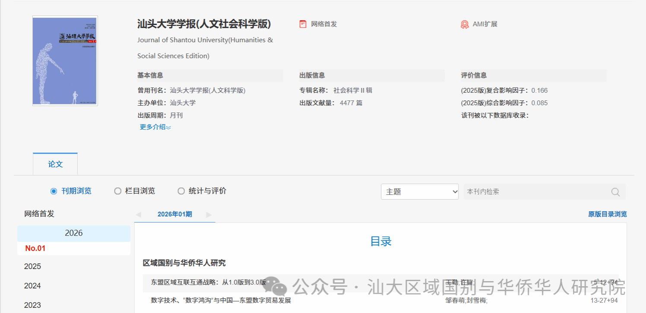
Task: Click authors 邹春萌,封雪梅
Action: 466,300
